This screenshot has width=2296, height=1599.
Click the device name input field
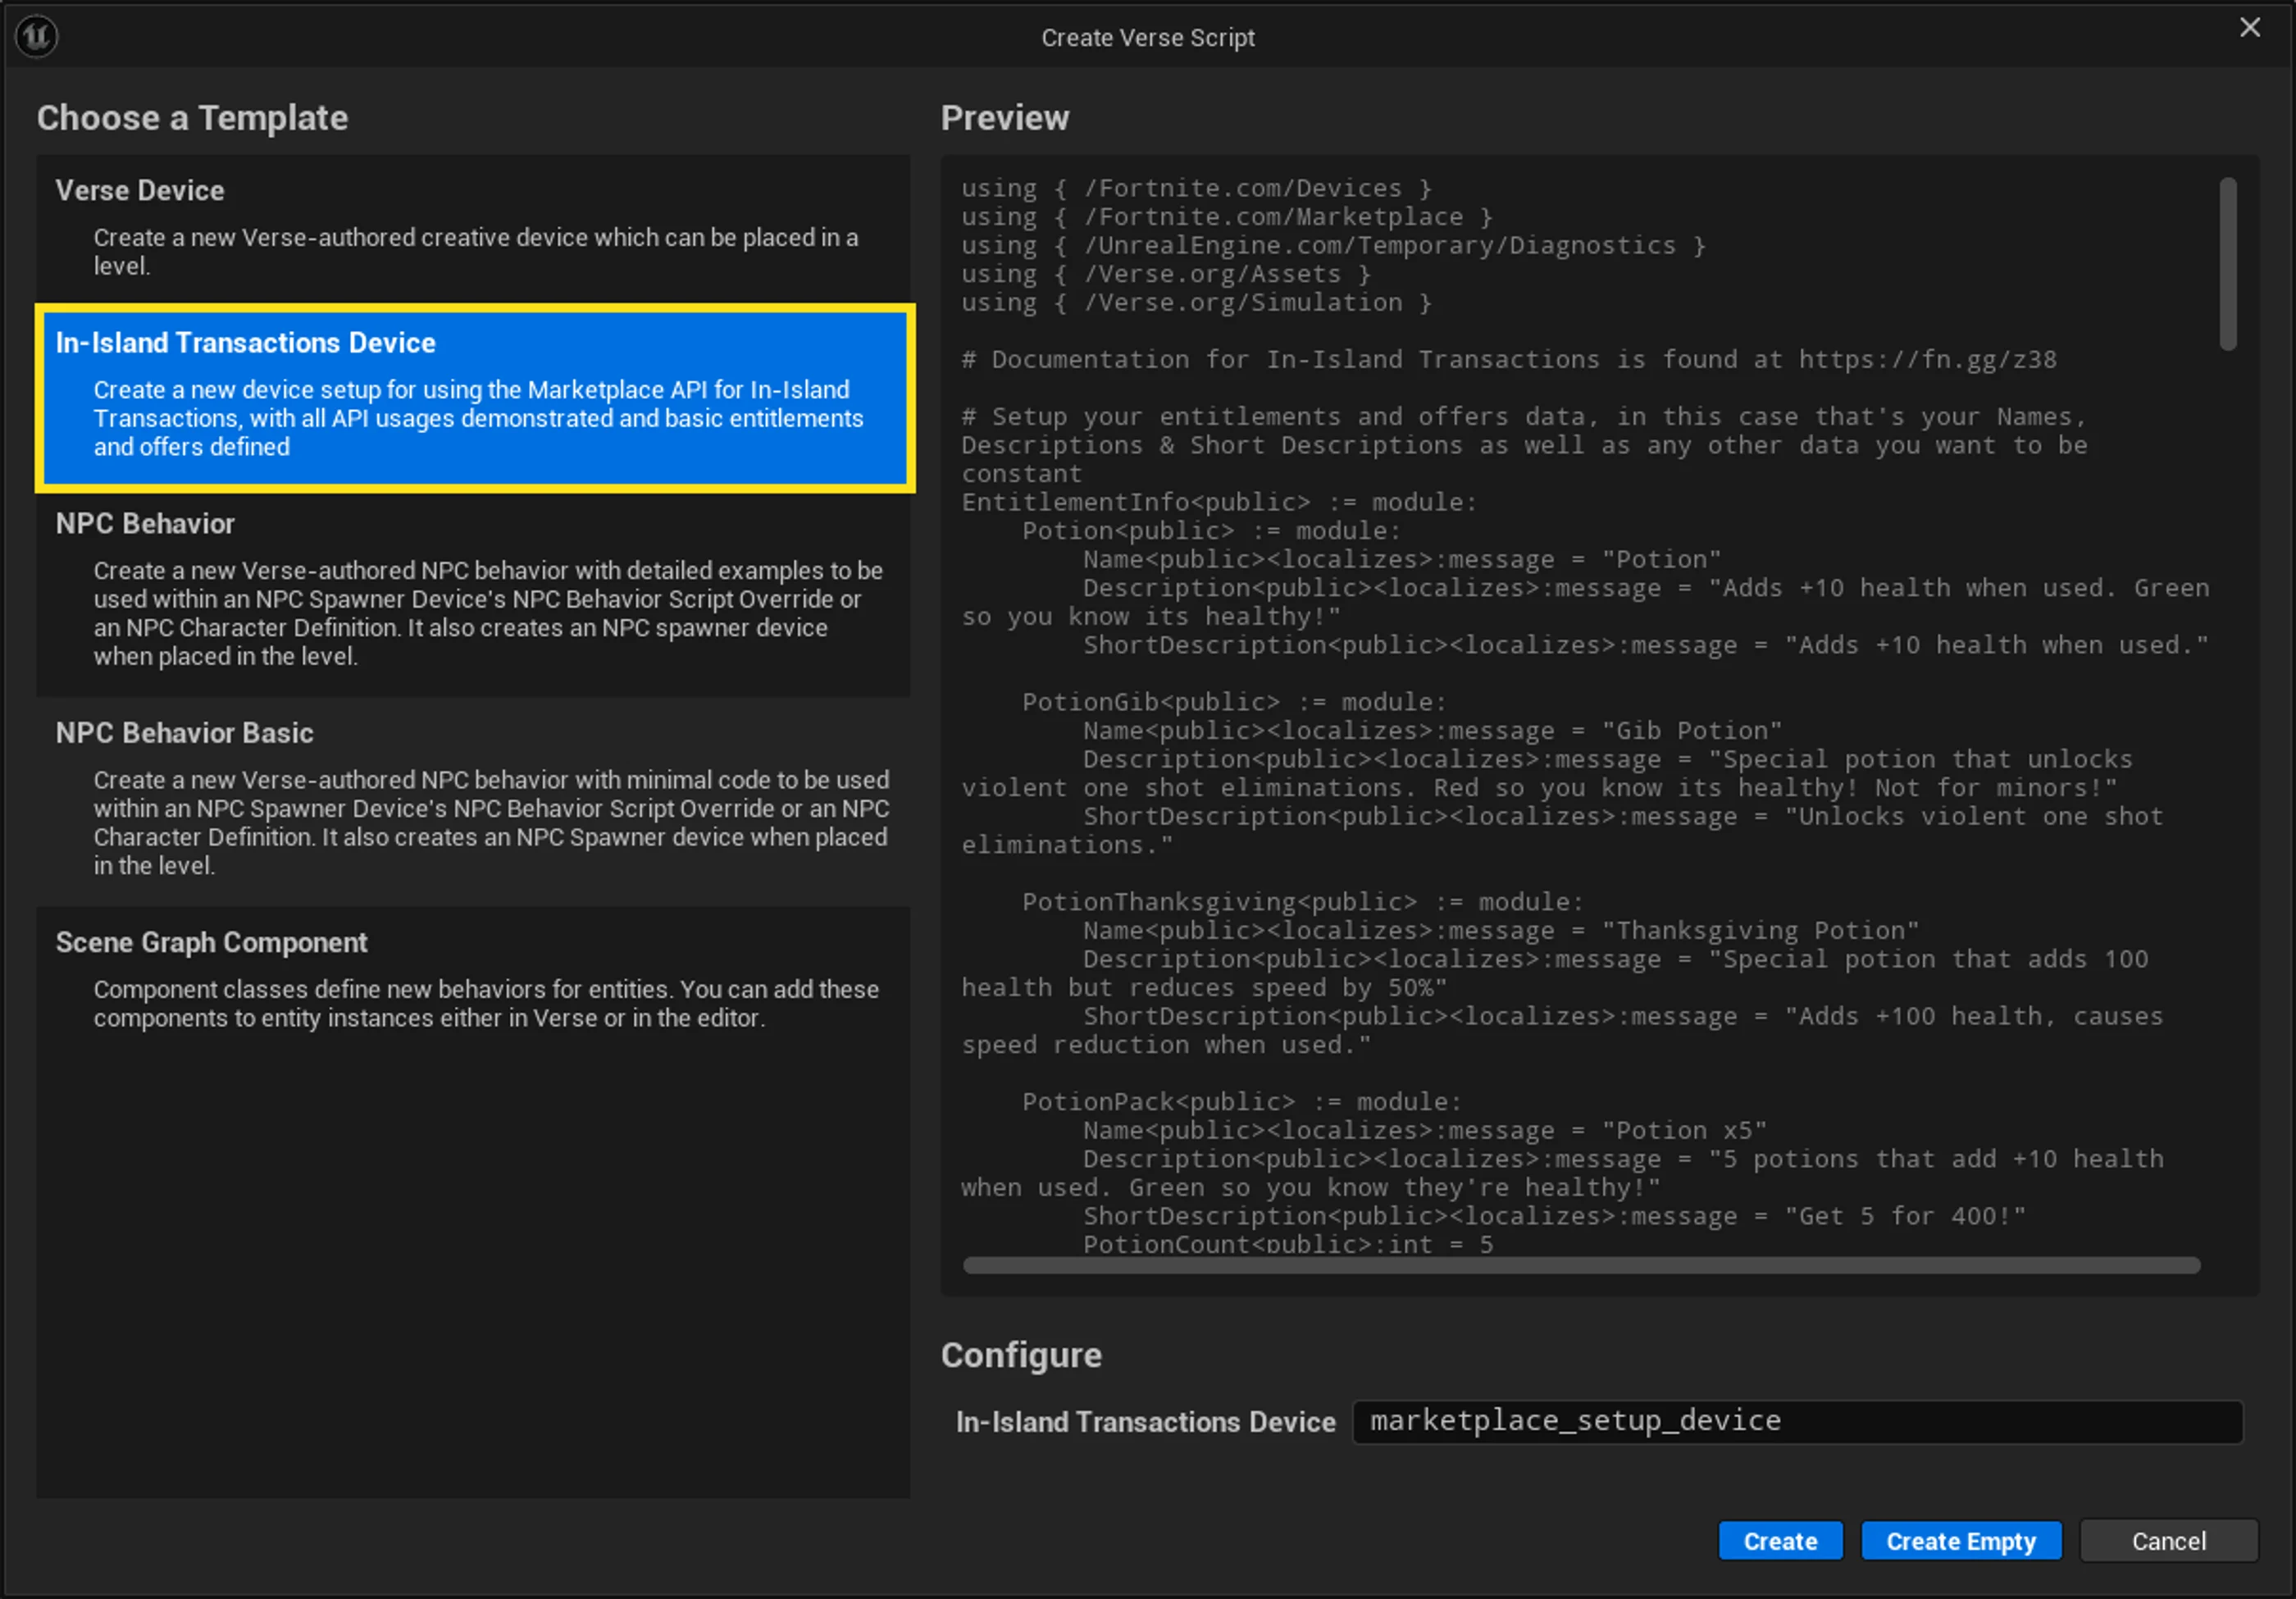[1797, 1421]
